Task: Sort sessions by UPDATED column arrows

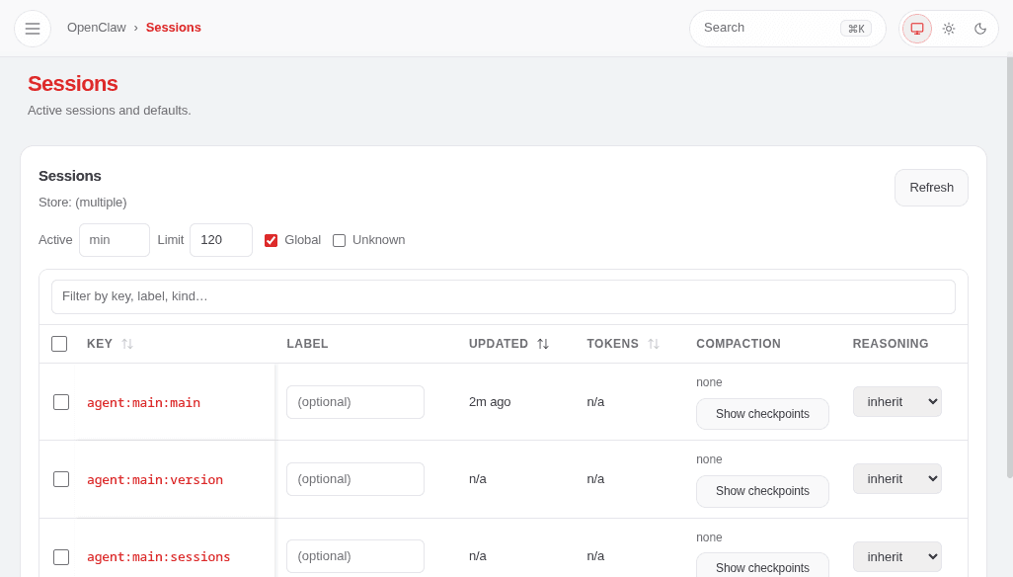Action: click(542, 343)
